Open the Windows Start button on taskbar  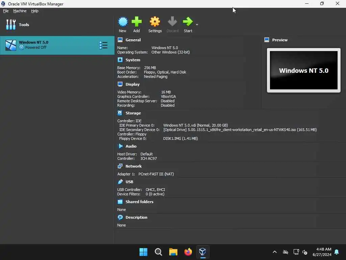(x=143, y=252)
